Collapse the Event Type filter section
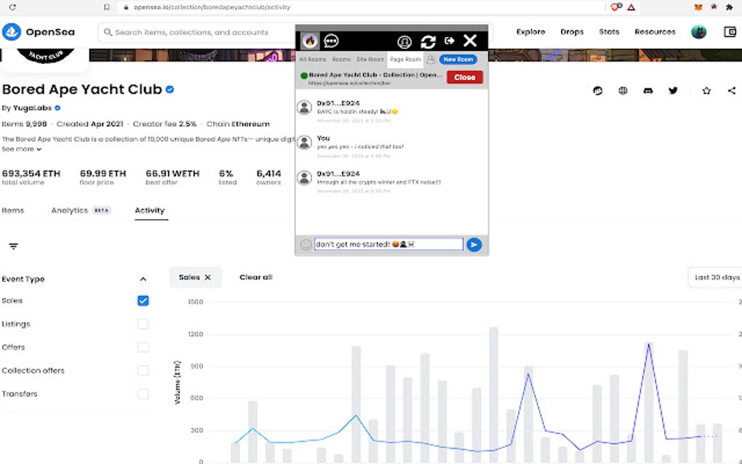The height and width of the screenshot is (464, 742). pos(143,279)
